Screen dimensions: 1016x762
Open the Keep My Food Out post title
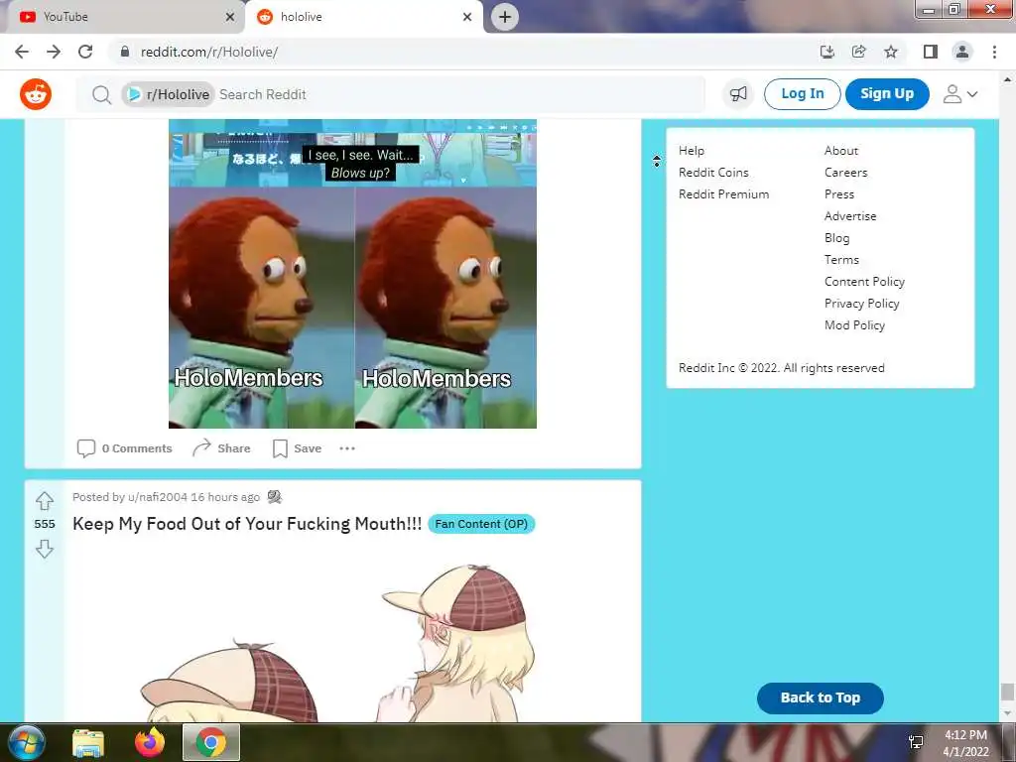[247, 524]
